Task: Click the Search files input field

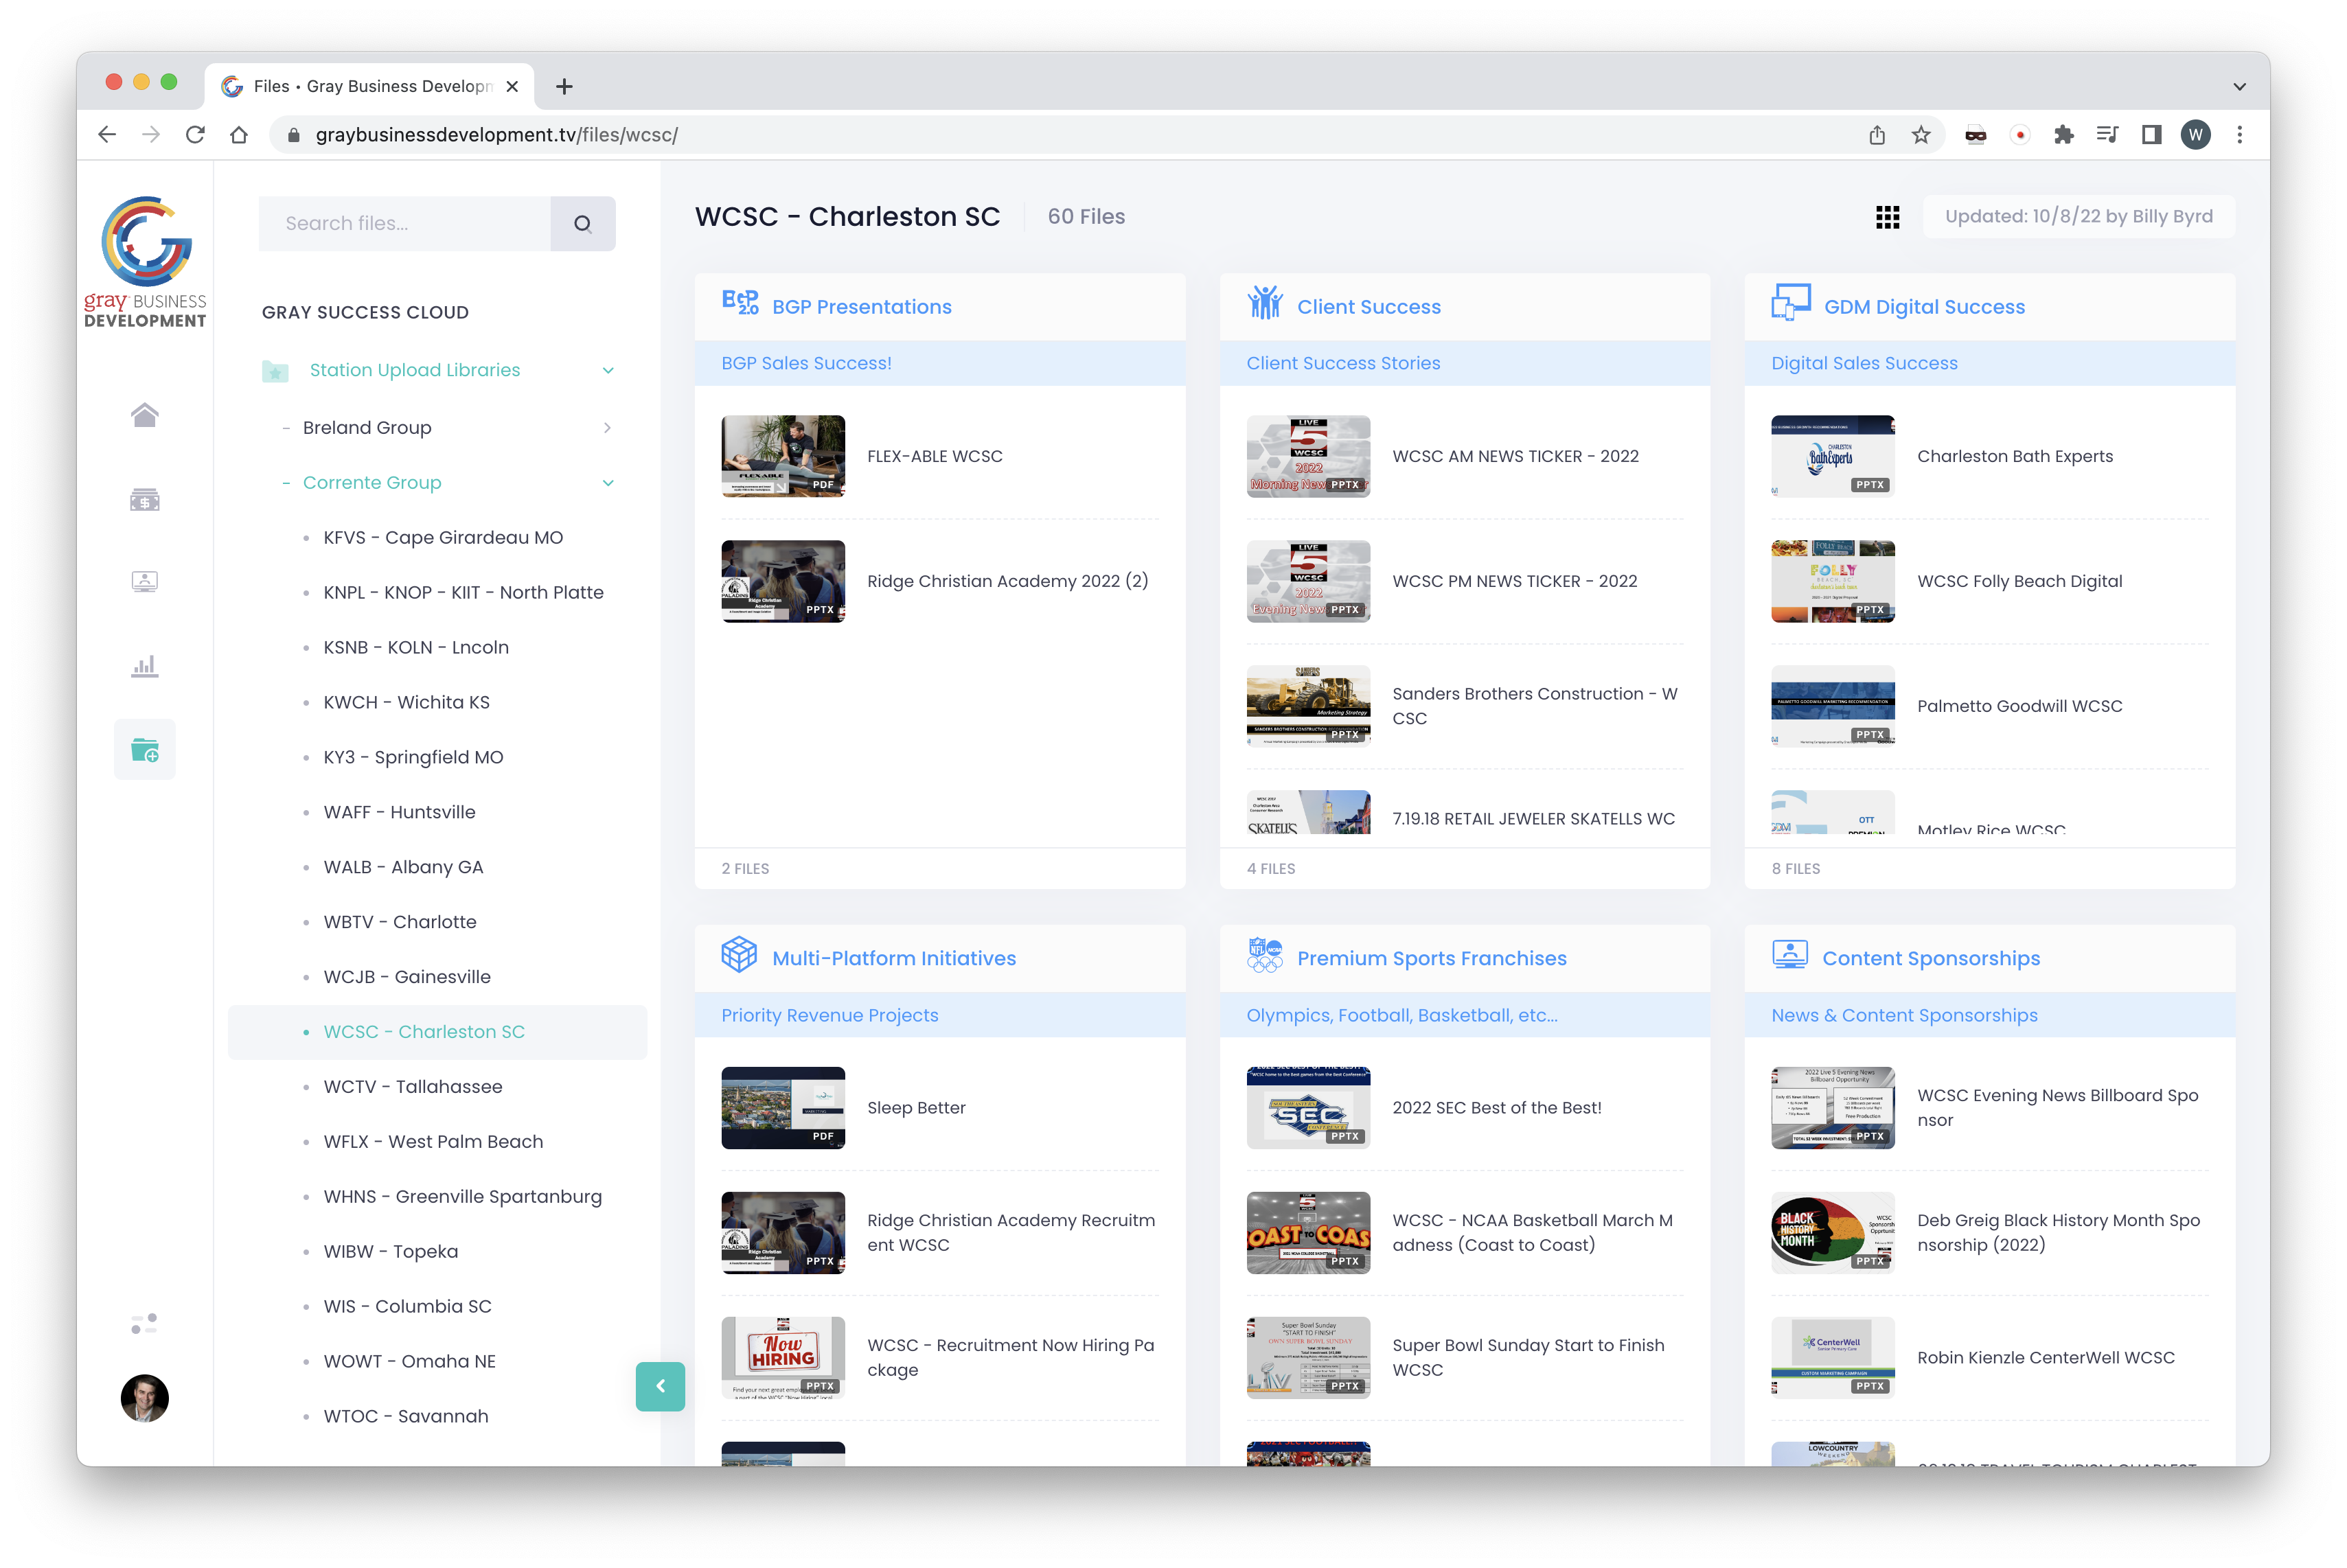Action: (x=405, y=224)
